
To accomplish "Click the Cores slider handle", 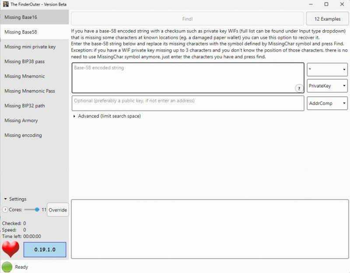I will coord(37,210).
